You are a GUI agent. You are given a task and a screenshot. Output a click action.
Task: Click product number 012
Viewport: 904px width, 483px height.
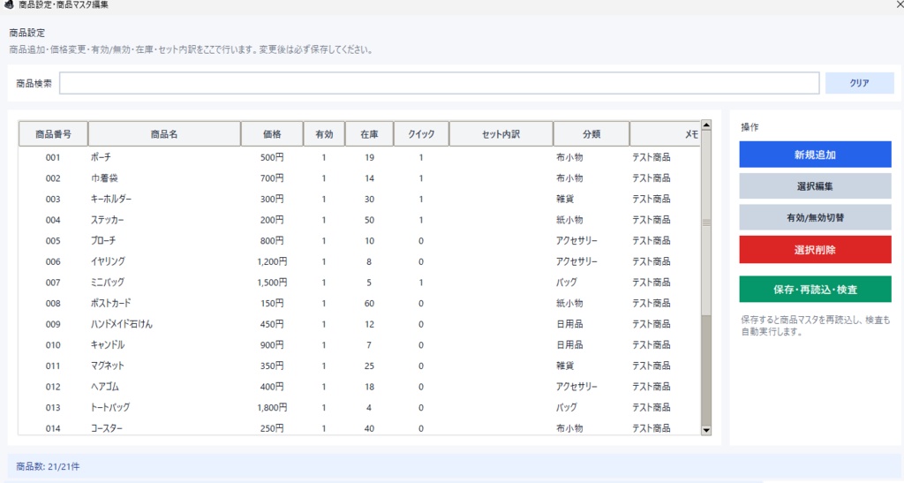[x=53, y=386]
